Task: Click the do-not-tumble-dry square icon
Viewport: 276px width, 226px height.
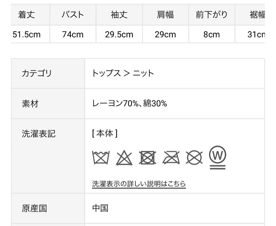Action: coord(147,158)
